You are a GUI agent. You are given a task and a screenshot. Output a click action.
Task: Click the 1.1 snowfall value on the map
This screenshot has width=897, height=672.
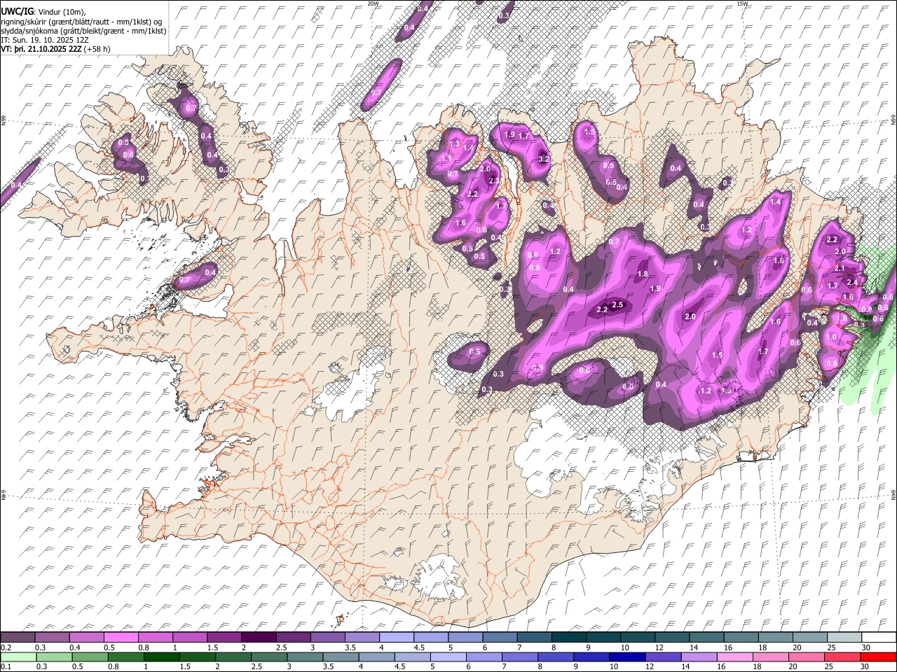click(447, 158)
